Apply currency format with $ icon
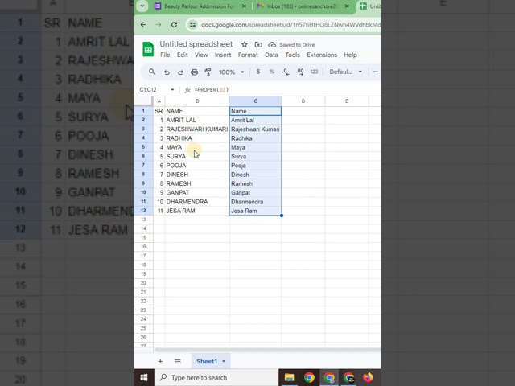515x386 pixels. pyautogui.click(x=258, y=72)
